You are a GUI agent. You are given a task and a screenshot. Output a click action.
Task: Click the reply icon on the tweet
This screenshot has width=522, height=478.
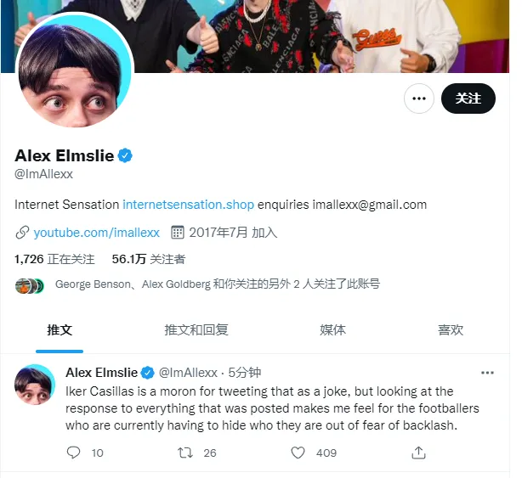[73, 453]
